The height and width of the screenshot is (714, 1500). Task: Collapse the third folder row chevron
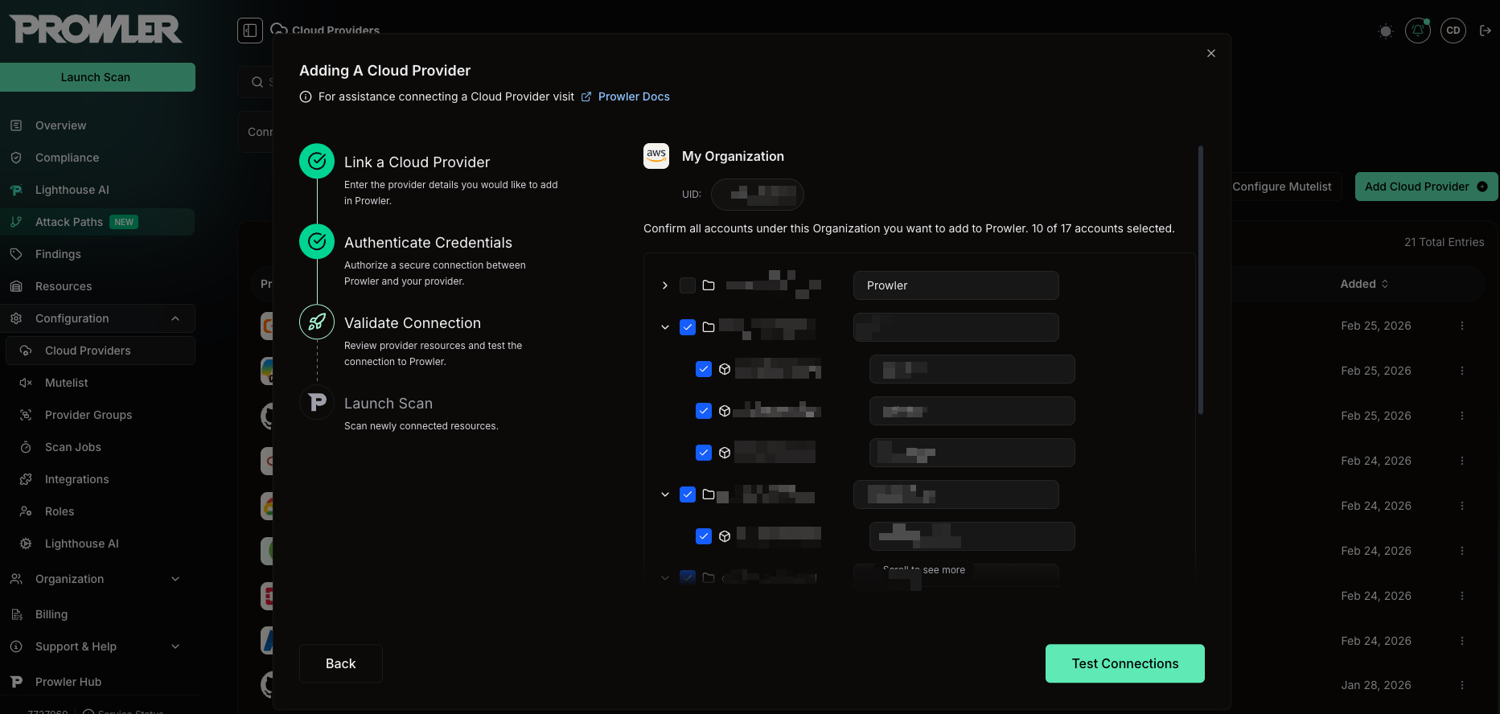[665, 494]
